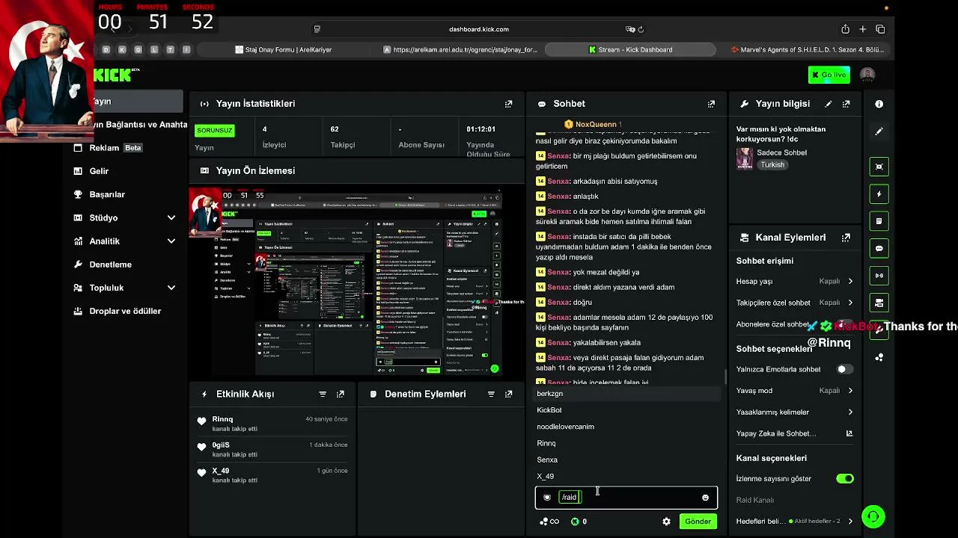Click the Gönder send button
This screenshot has height=538, width=958.
point(698,522)
